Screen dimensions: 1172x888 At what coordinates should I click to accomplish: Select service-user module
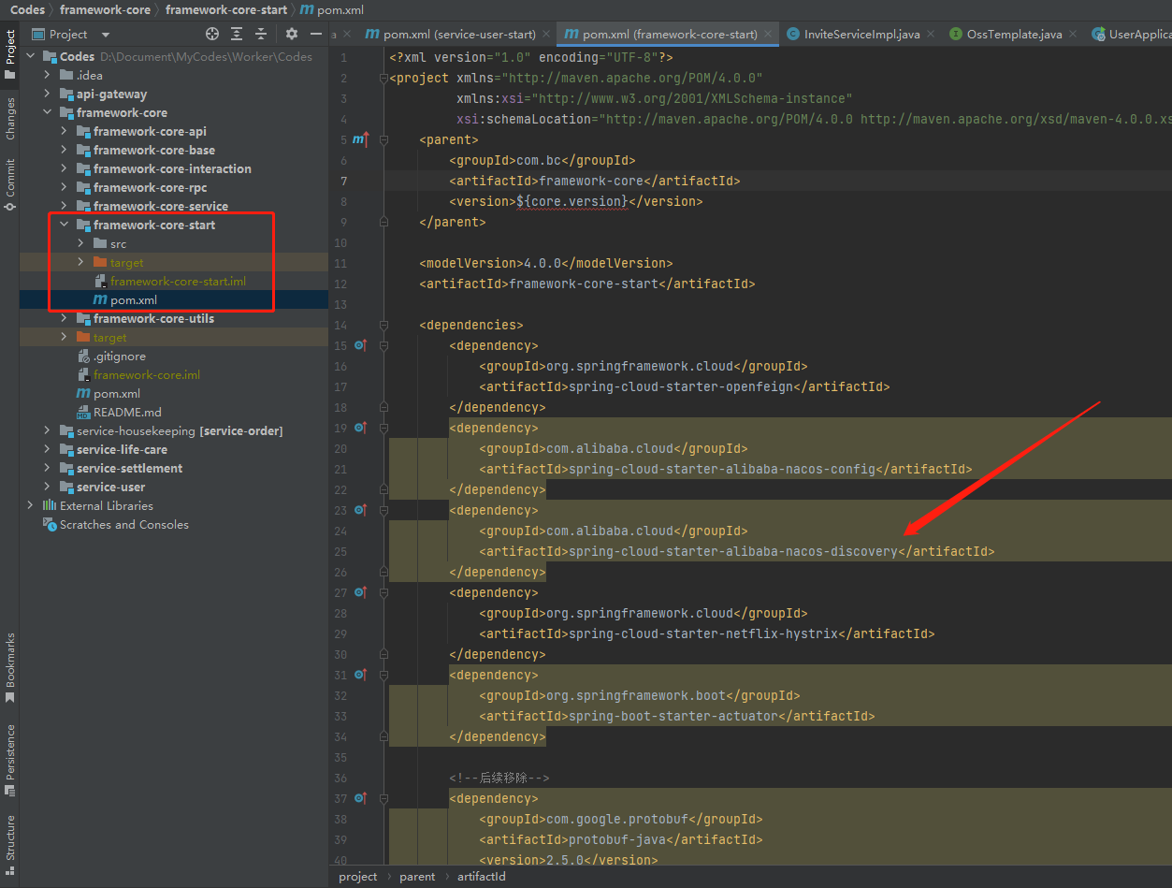point(110,487)
